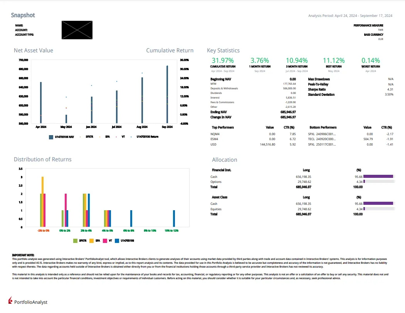Click the U14705106 Return legend entry

point(147,137)
